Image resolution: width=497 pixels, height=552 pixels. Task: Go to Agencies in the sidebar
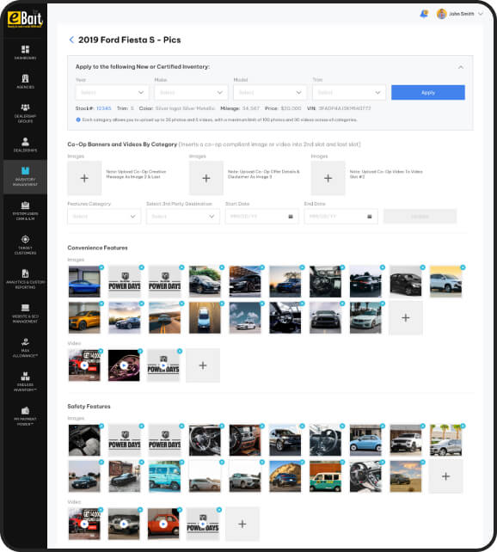tap(25, 82)
